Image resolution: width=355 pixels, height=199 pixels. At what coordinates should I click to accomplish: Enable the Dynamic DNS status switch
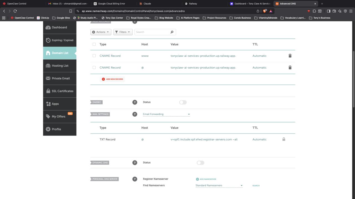click(200, 163)
